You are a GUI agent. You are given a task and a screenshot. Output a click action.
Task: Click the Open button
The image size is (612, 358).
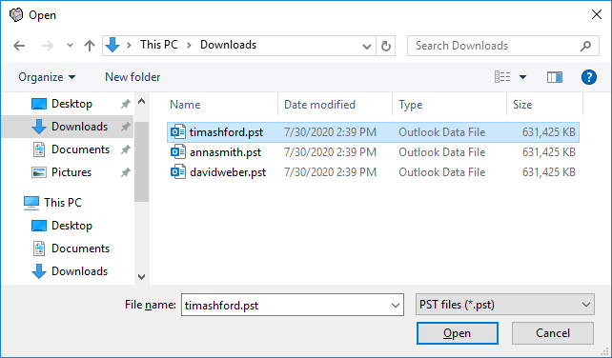457,333
